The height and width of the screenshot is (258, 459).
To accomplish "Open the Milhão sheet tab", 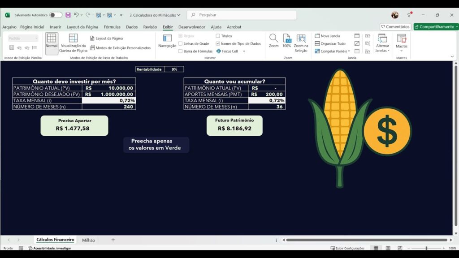I will click(88, 240).
